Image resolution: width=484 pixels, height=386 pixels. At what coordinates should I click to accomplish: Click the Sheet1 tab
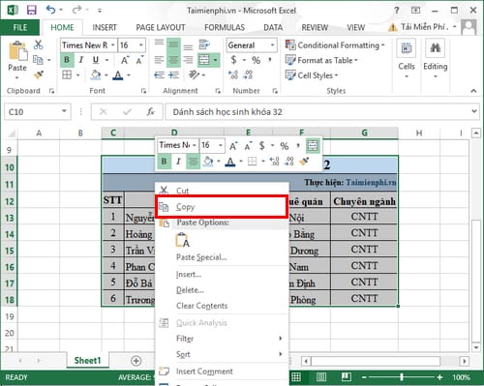pos(88,361)
